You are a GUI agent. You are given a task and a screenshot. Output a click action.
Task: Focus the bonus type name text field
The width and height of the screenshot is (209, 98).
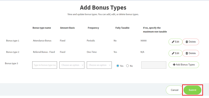click(45, 65)
